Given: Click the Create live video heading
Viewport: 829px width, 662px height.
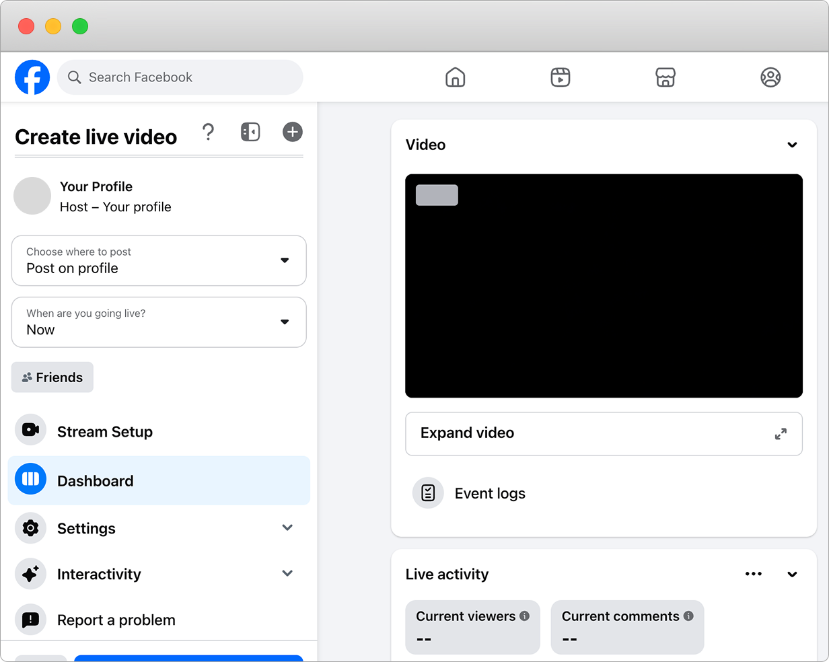Looking at the screenshot, I should [x=96, y=137].
